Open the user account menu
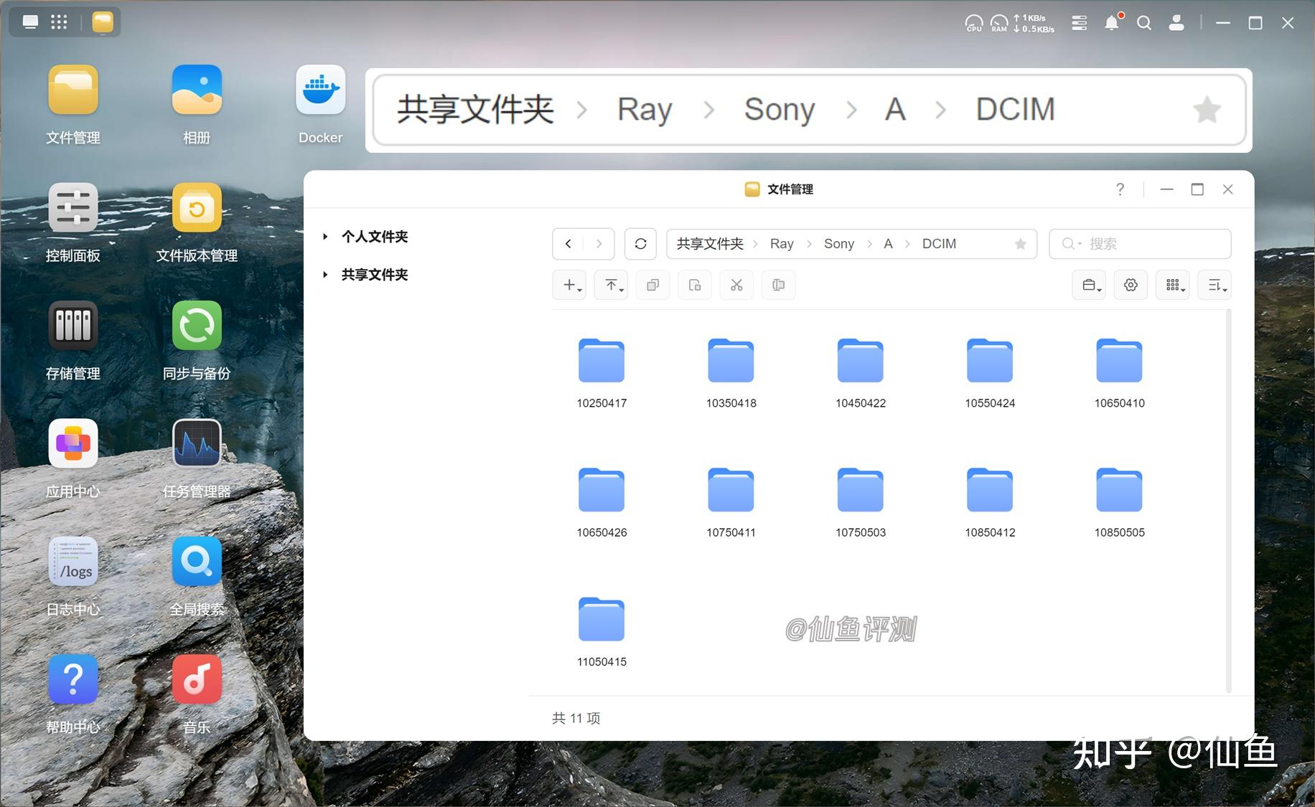Screen dimensions: 1315x807 pos(1176,23)
